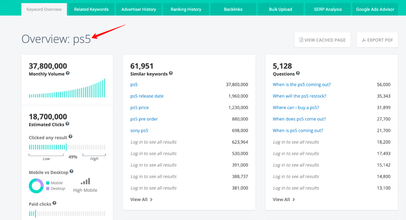Open 'When will the ps5 restock?' question
The height and width of the screenshot is (220, 406).
point(299,96)
